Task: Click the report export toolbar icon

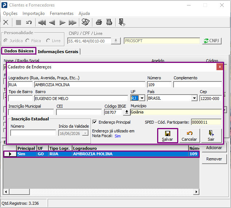Action: [109, 22]
